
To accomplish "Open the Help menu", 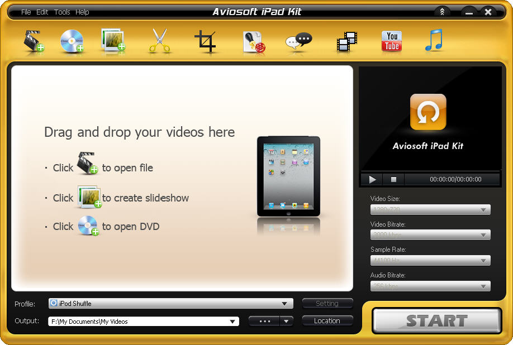I will click(82, 12).
